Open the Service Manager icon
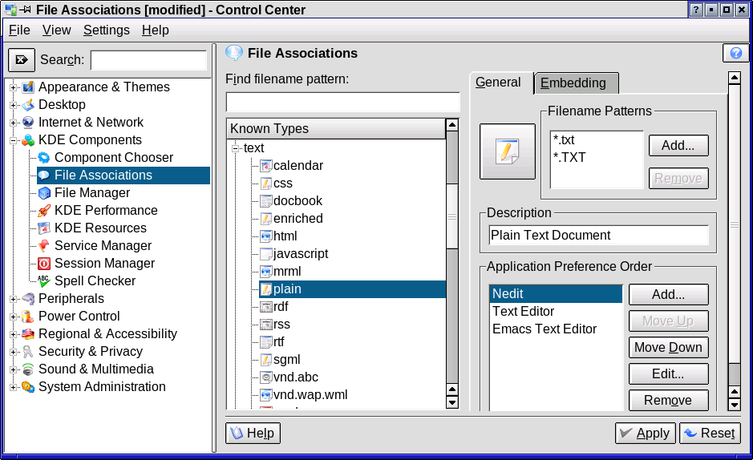 (44, 246)
